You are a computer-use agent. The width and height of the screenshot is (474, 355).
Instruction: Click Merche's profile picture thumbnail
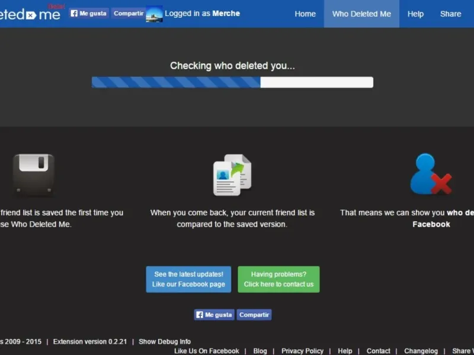(154, 14)
